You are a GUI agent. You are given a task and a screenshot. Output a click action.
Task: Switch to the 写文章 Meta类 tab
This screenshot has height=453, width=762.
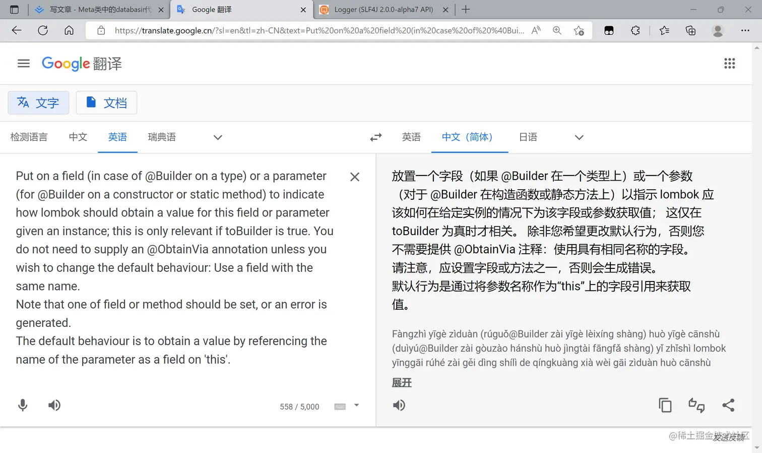(x=100, y=10)
